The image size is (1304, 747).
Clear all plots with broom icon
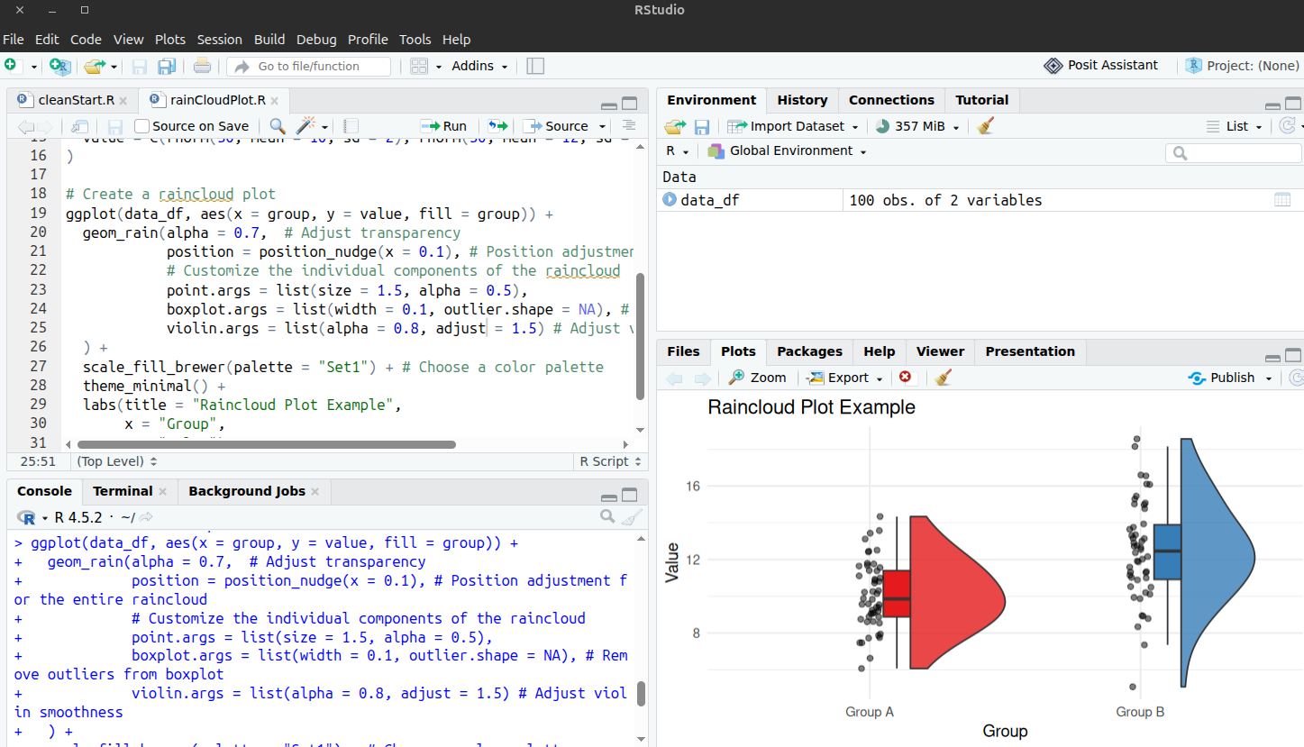(x=944, y=378)
